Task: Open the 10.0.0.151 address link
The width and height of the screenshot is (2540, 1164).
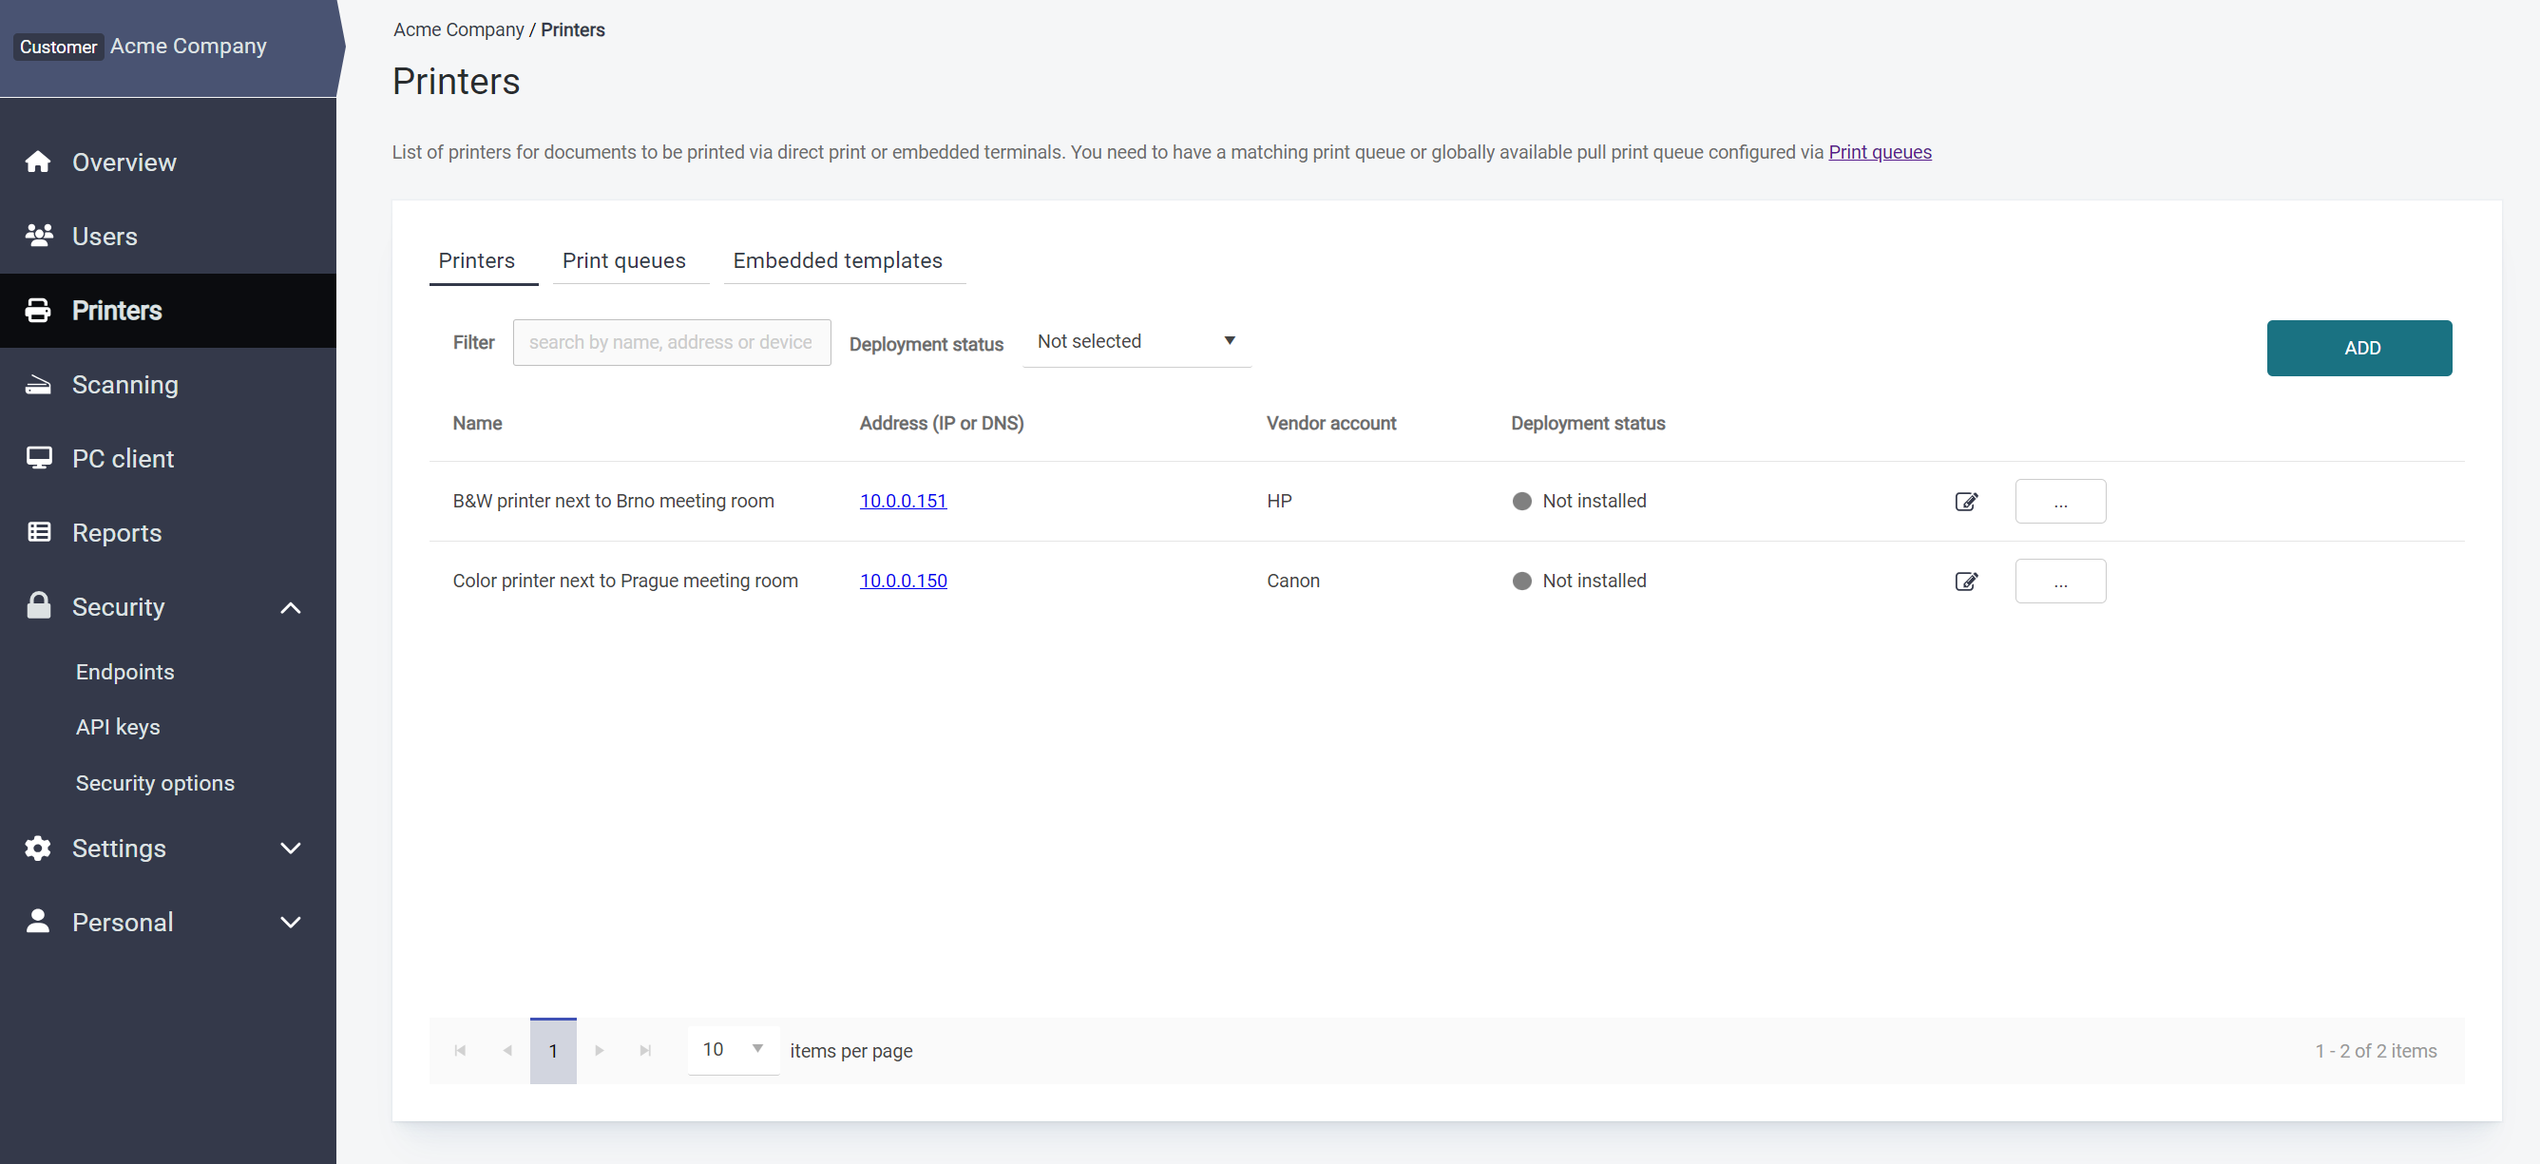Action: (x=903, y=501)
